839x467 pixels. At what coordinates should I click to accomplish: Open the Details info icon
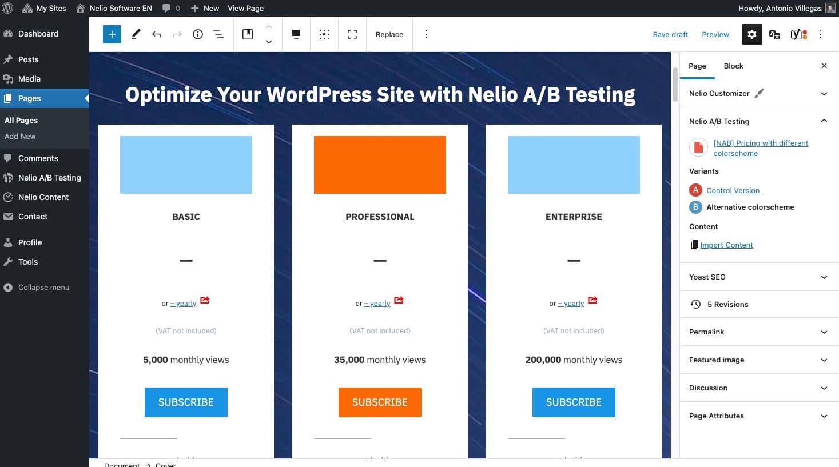tap(198, 34)
